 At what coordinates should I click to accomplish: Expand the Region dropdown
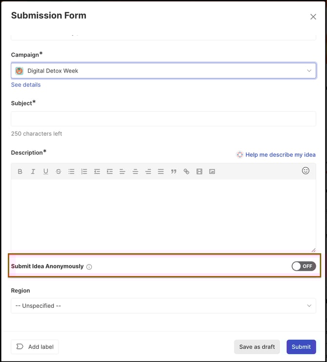pos(163,306)
